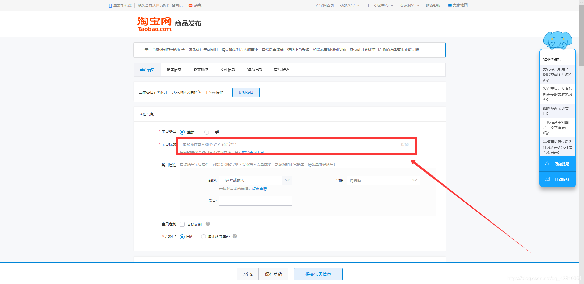Screen dimensions: 584x284
Task: Open the 消息 envelope icon
Action: tap(191, 5)
